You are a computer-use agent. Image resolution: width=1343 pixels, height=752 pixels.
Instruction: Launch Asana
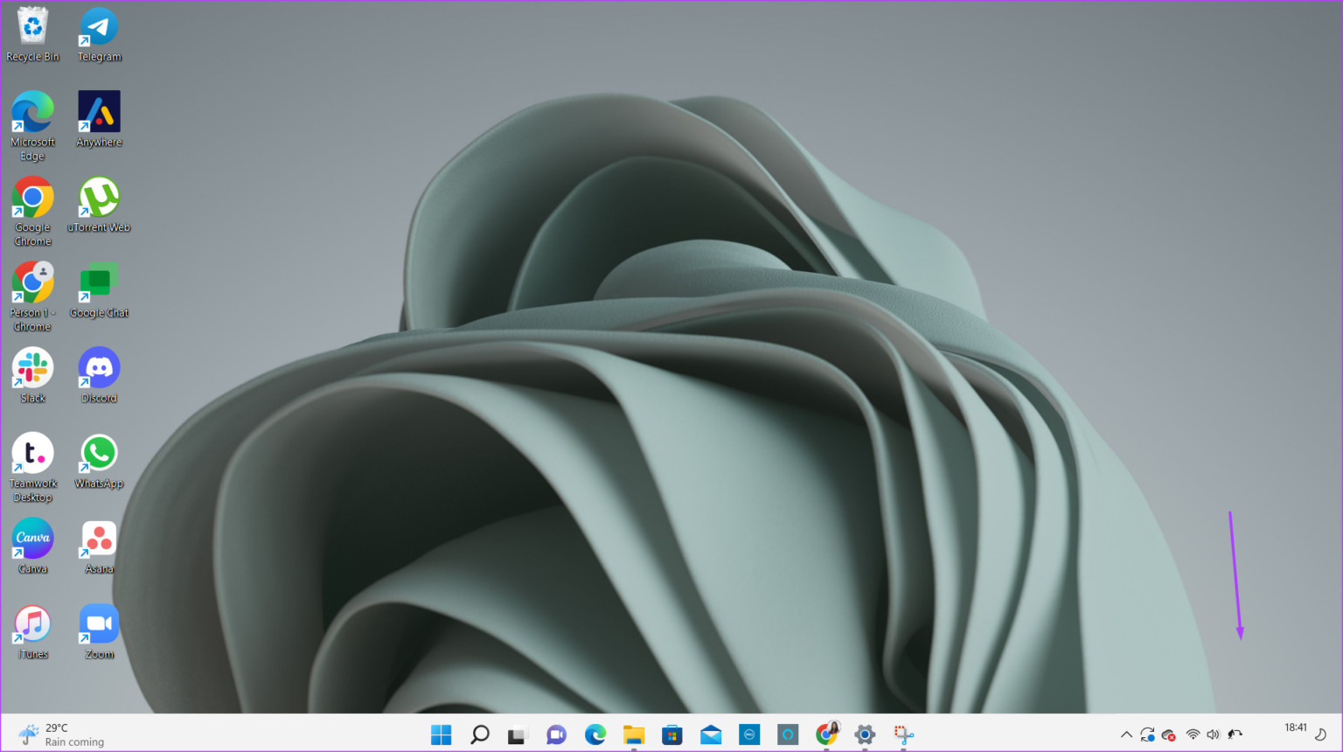tap(98, 537)
